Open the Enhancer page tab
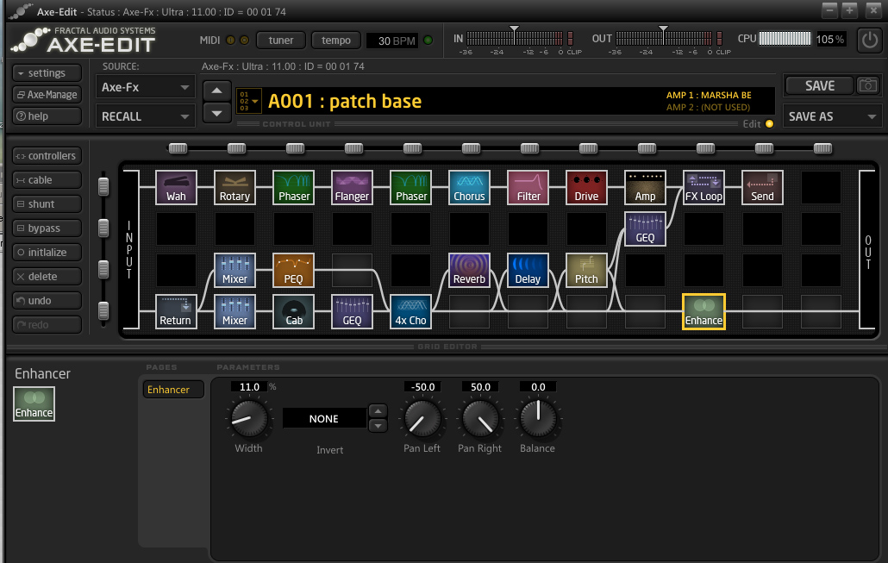The width and height of the screenshot is (888, 563). [x=172, y=390]
